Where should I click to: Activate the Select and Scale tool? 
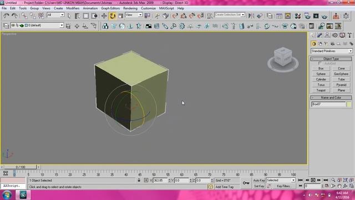coord(121,16)
